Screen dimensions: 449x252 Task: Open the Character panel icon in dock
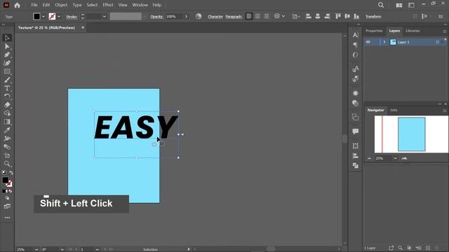[x=356, y=35]
